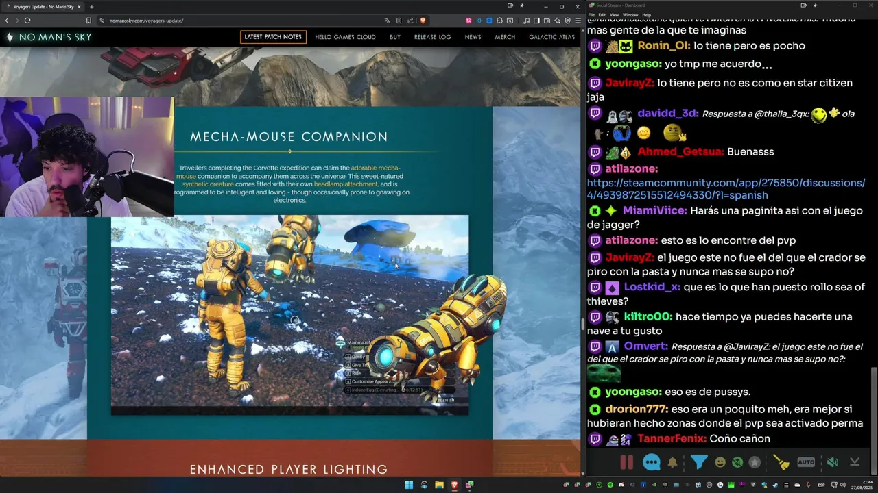The image size is (878, 493).
Task: Open the Window menu in Social Stream
Action: coord(630,14)
